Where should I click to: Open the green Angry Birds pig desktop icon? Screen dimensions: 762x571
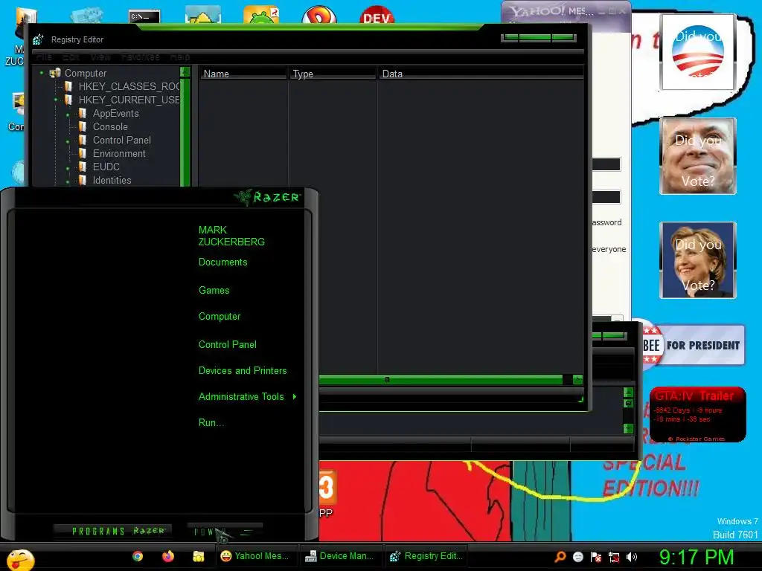click(x=261, y=15)
